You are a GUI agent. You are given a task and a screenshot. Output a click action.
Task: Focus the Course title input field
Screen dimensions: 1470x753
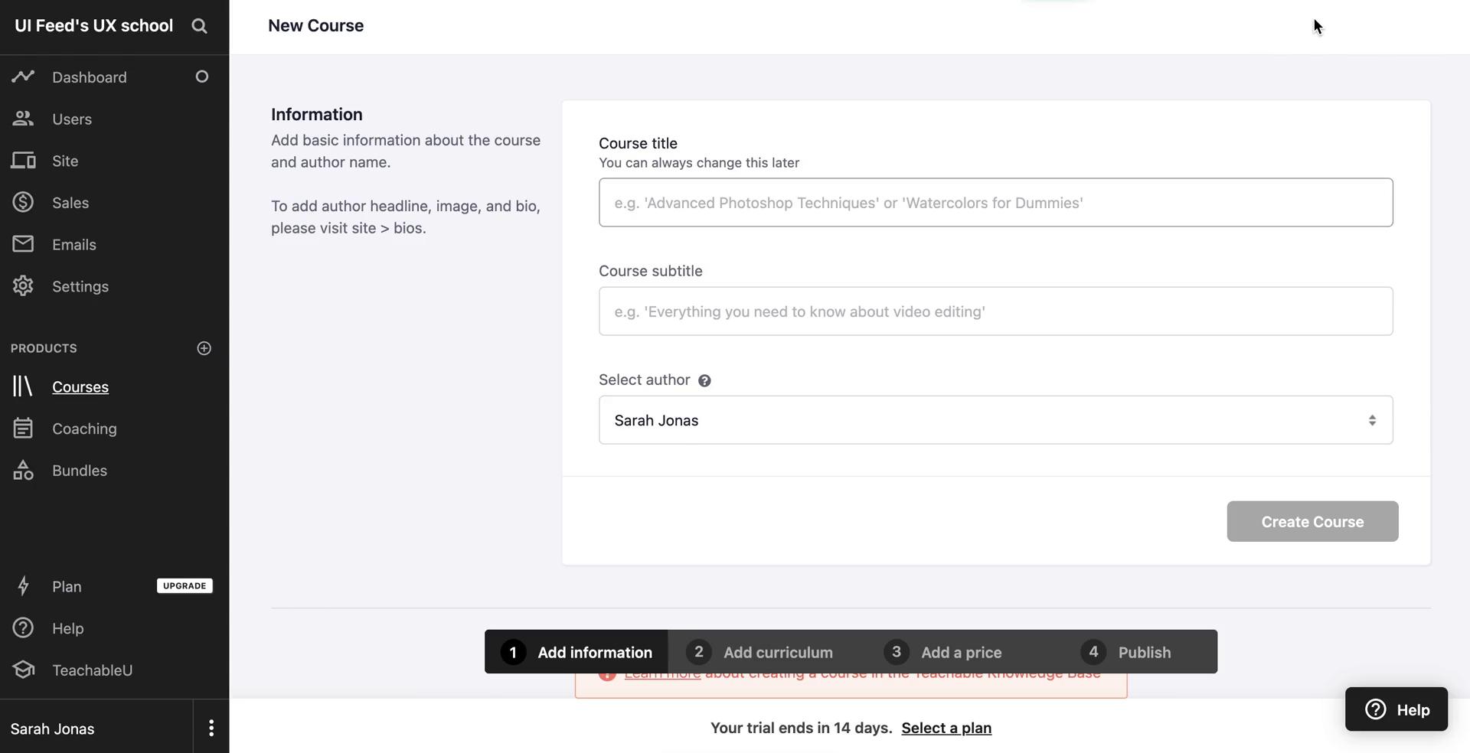[995, 202]
